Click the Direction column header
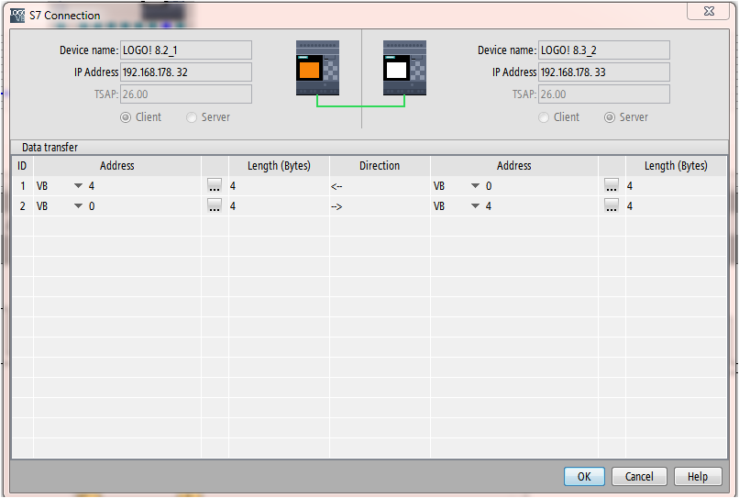The height and width of the screenshot is (498, 739). point(380,165)
